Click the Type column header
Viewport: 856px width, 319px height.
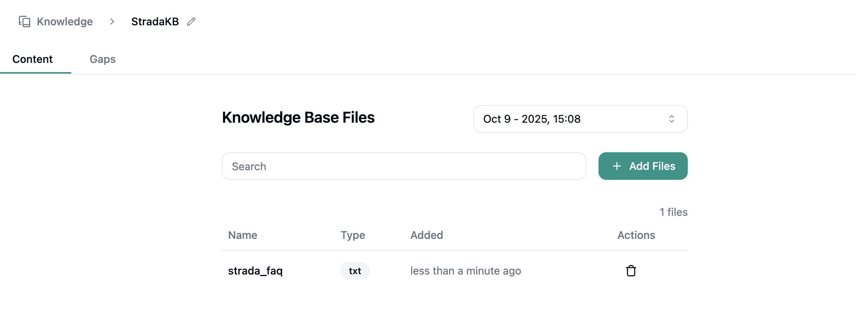(x=353, y=235)
